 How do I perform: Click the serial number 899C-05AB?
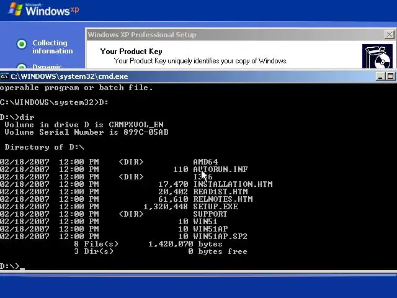146,132
